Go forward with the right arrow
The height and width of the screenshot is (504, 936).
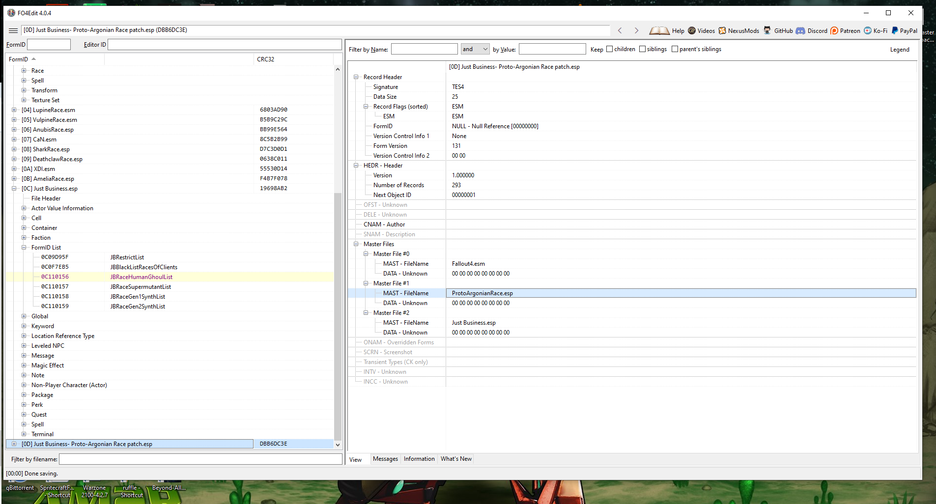(x=636, y=30)
